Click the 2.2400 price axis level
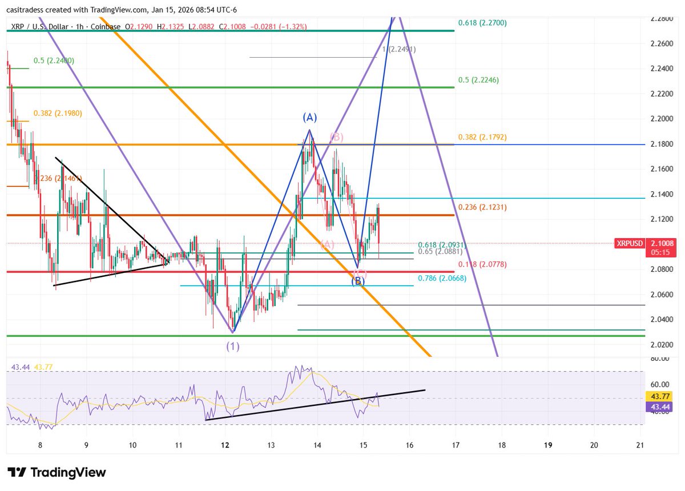Viewport: 685px width, 491px height. click(662, 69)
